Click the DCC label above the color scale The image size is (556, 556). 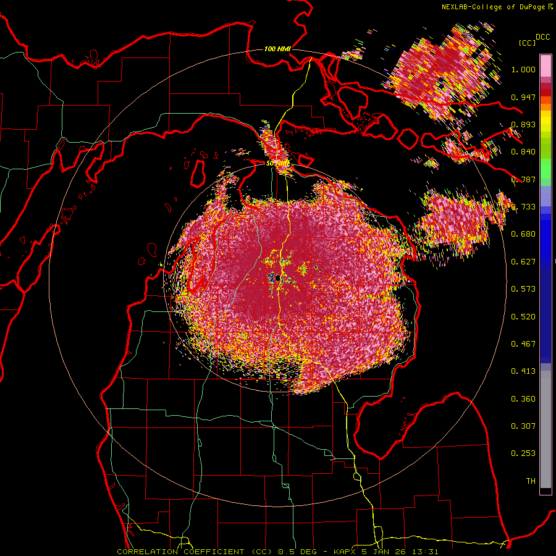pos(542,37)
